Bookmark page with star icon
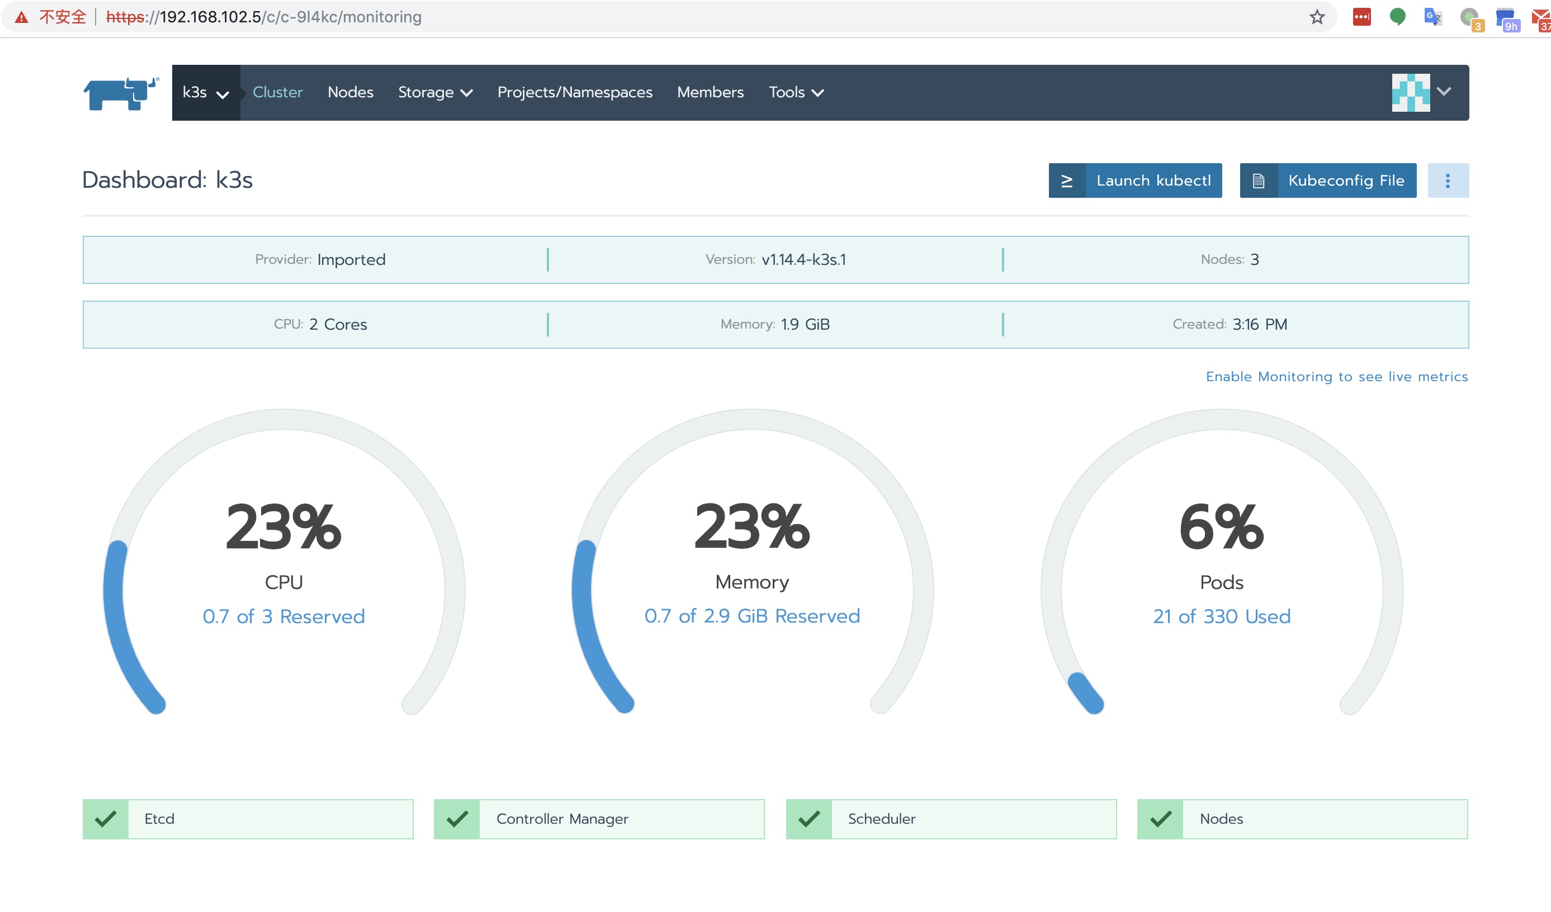This screenshot has height=912, width=1551. (x=1317, y=17)
